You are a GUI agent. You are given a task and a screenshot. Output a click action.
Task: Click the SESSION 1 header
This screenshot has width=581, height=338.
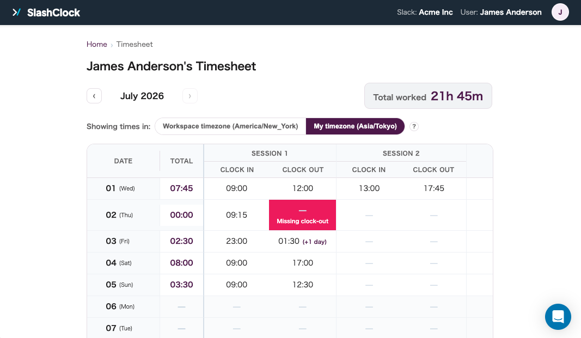(270, 153)
